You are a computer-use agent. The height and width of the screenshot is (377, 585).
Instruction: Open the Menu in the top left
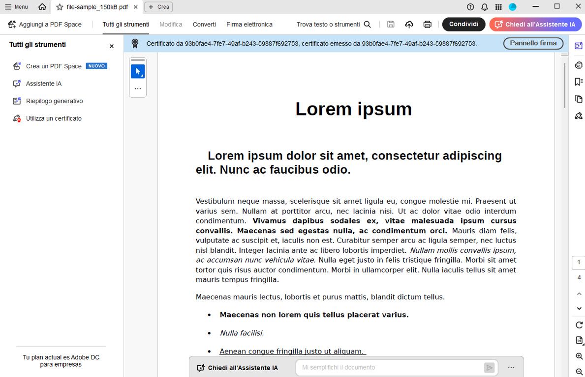pos(16,7)
